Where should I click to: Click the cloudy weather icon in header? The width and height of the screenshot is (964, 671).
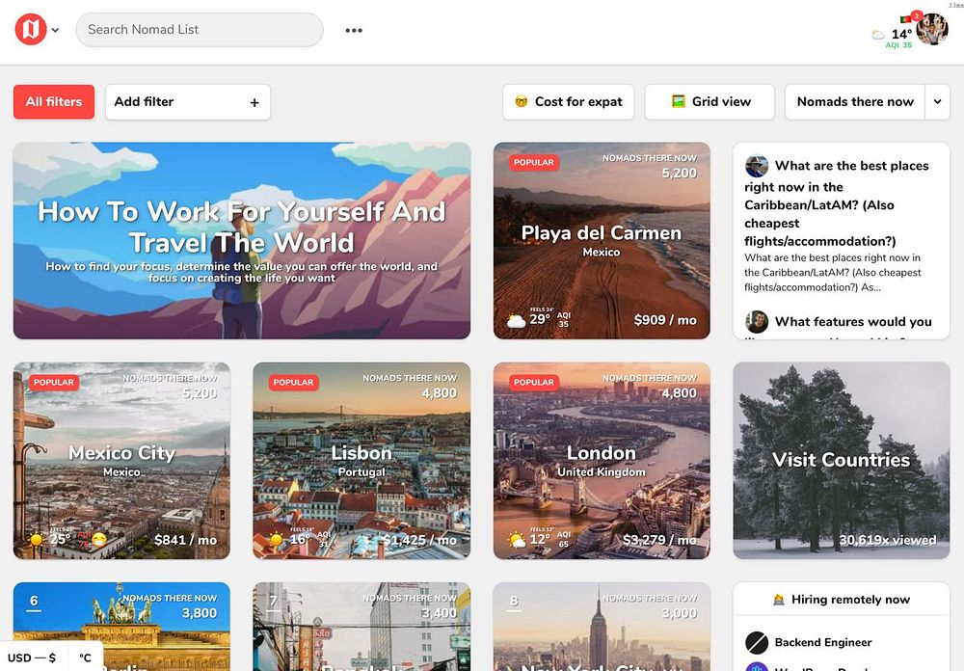[x=878, y=35]
